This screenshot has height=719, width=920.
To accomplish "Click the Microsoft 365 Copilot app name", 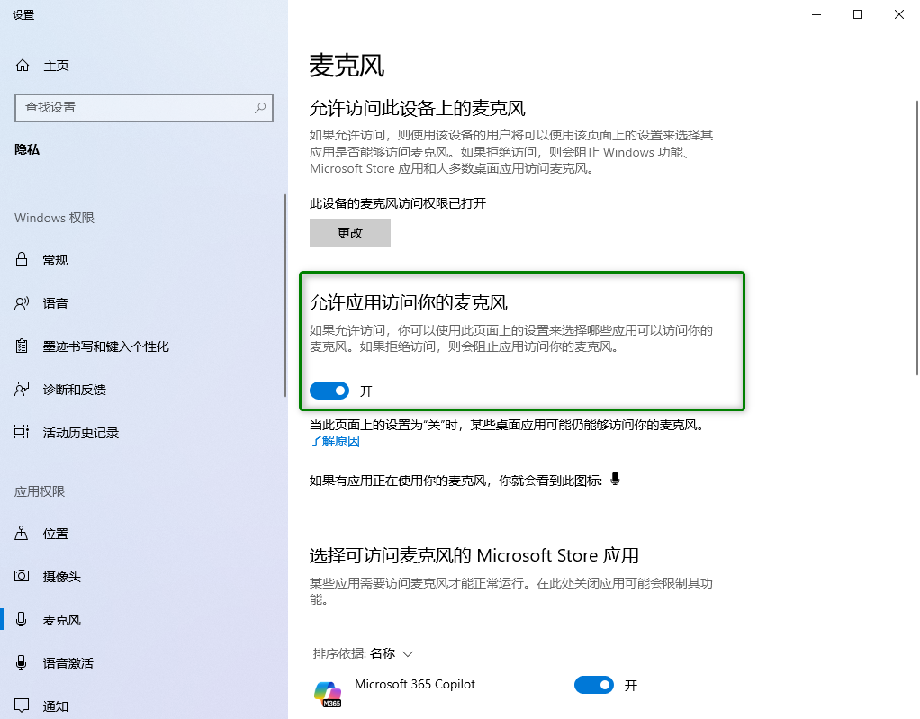I will coord(415,684).
